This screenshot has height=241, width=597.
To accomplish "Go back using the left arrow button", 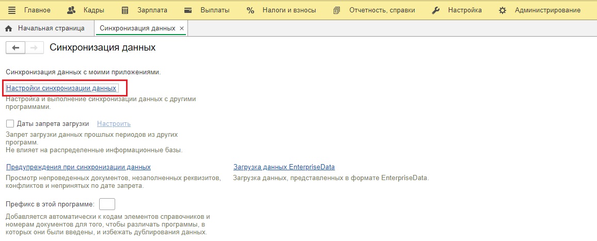I will point(15,47).
